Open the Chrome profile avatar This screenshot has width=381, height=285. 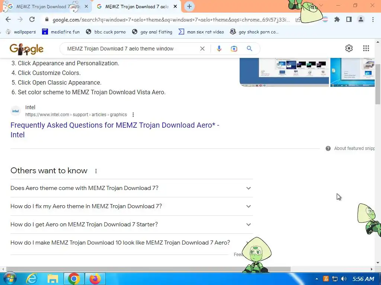pyautogui.click(x=361, y=19)
